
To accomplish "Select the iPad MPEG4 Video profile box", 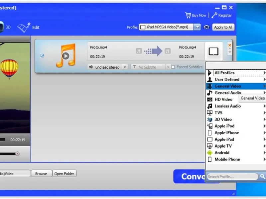I will coord(166,27).
